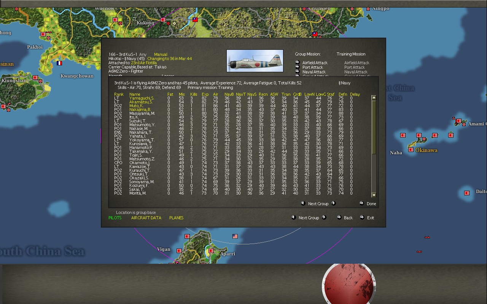Select the Naval Attack mission arrow
The image size is (487, 304).
(298, 71)
